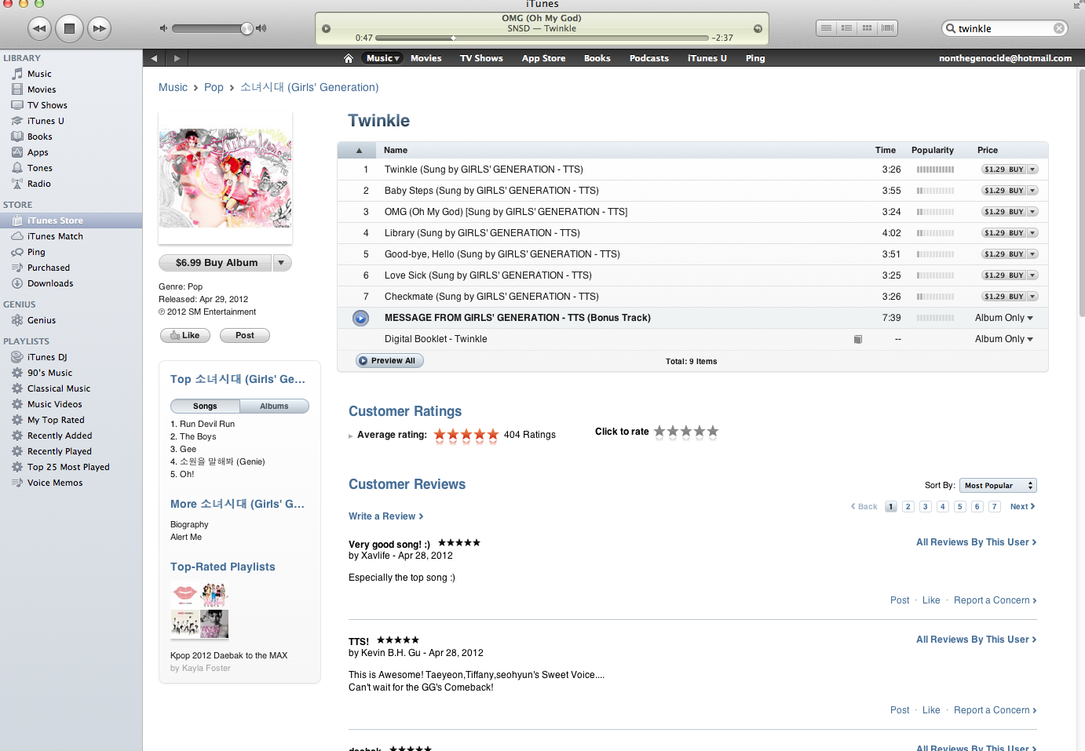Click the rewind previous track button
The width and height of the screenshot is (1085, 751).
[x=40, y=28]
